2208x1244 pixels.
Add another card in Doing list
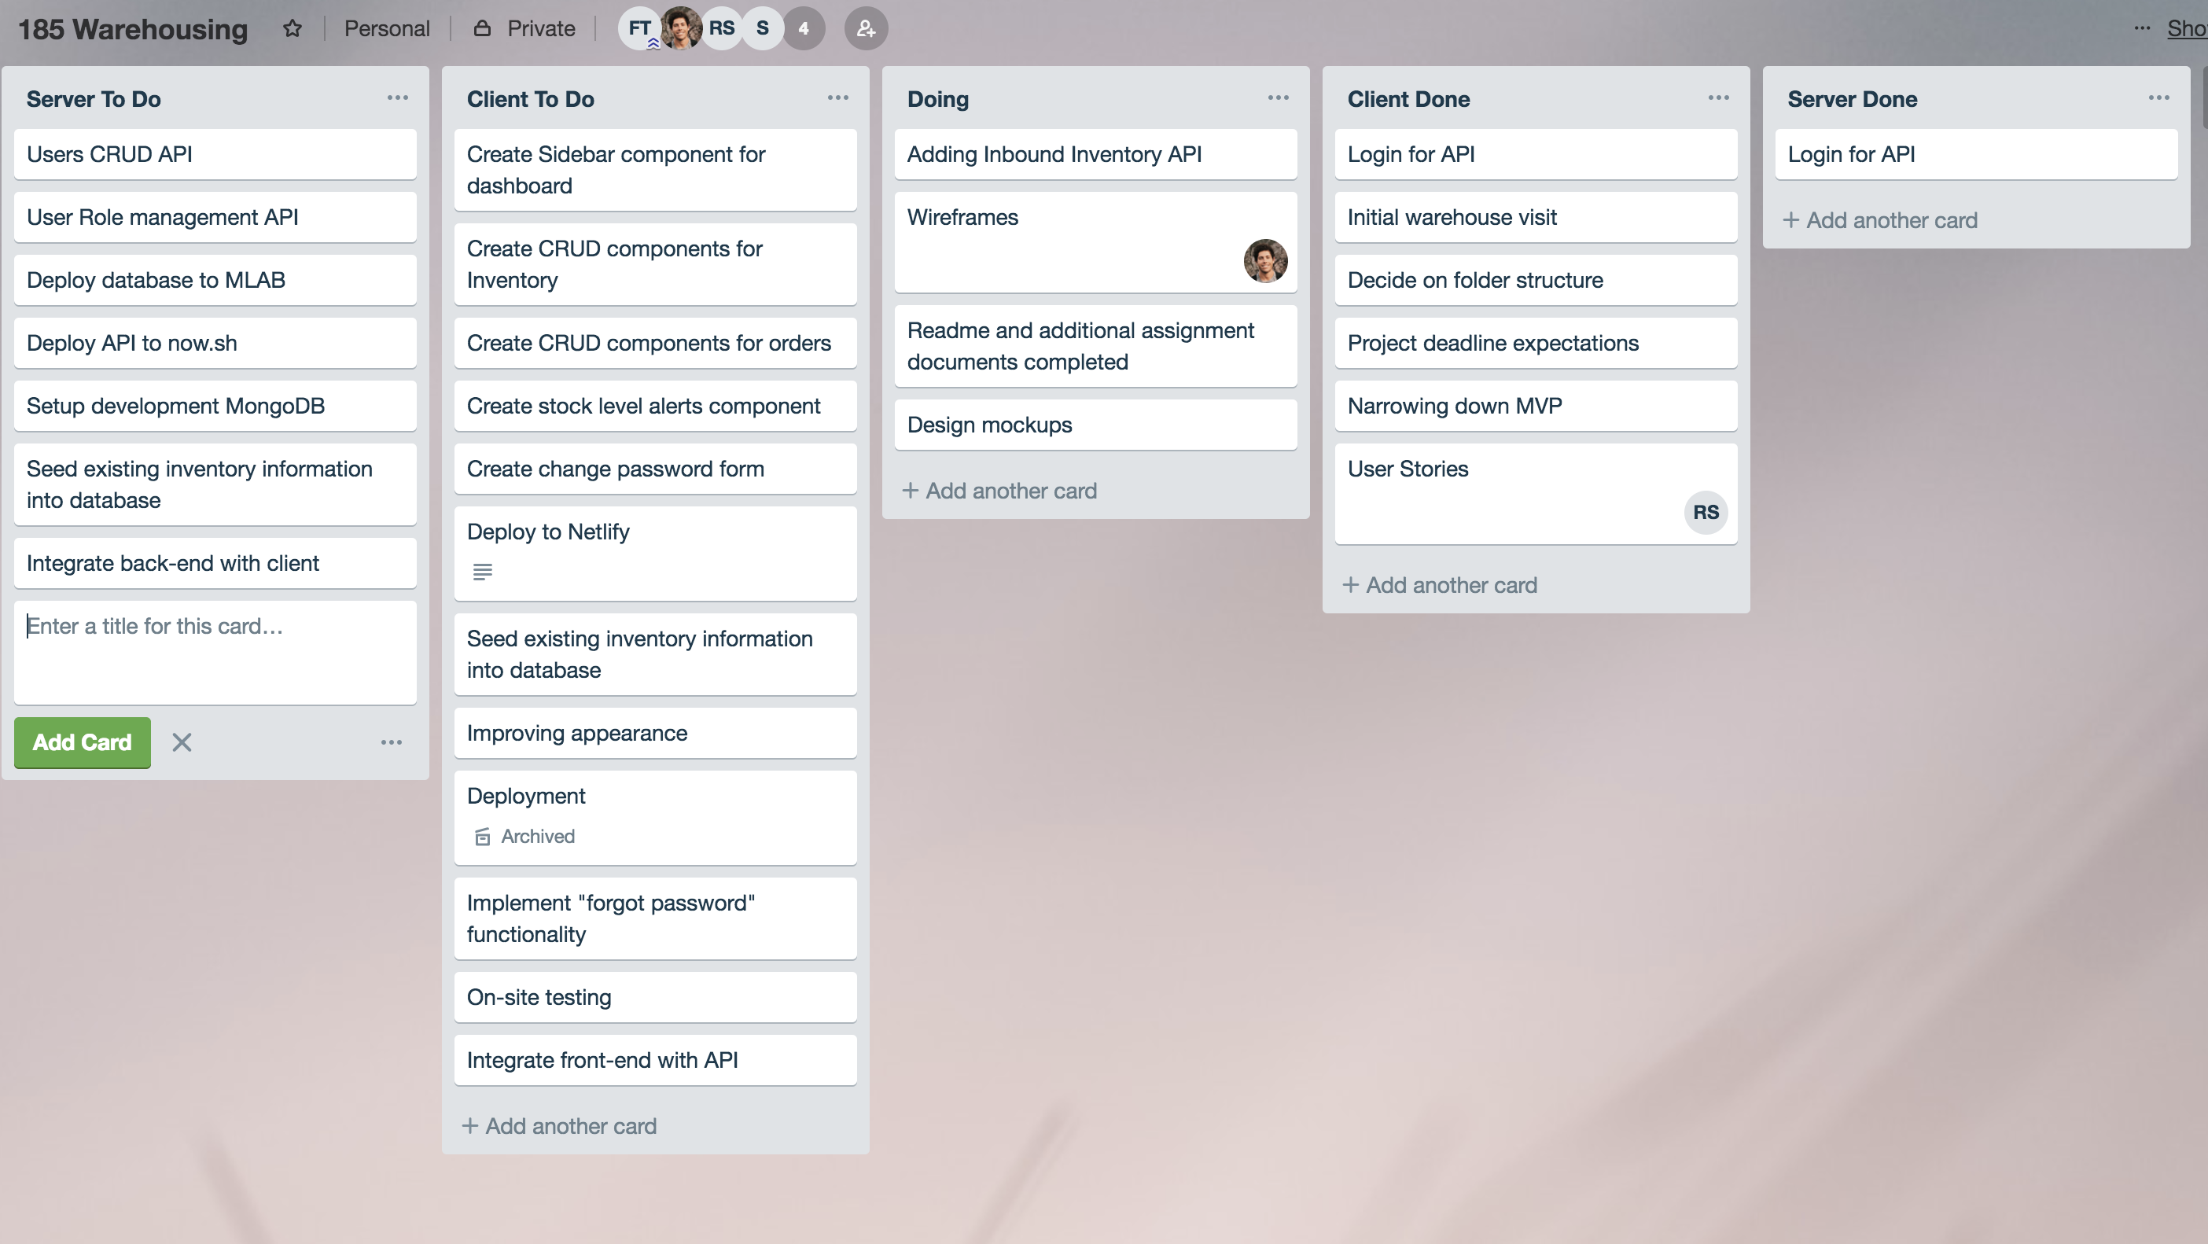[x=1000, y=491]
